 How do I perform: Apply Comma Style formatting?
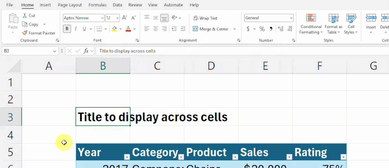(271, 29)
